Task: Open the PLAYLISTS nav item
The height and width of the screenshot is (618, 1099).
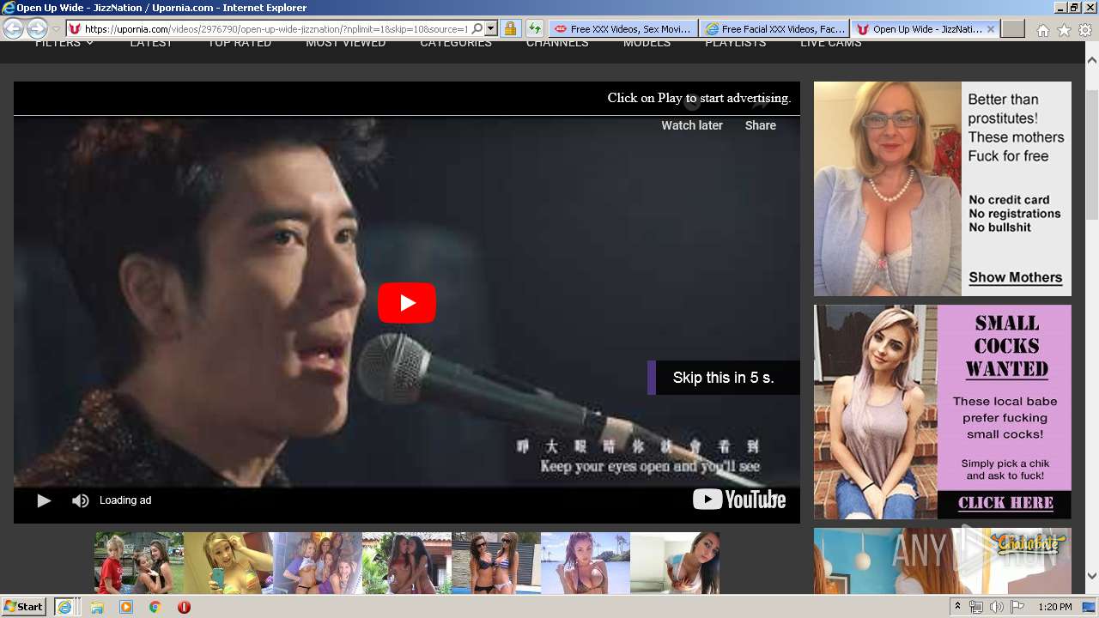Action: point(735,43)
